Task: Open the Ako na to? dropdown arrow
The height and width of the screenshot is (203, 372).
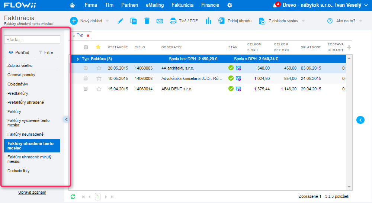Action: (x=360, y=21)
